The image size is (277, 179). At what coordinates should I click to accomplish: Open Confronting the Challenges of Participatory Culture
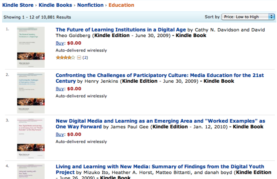coord(159,75)
